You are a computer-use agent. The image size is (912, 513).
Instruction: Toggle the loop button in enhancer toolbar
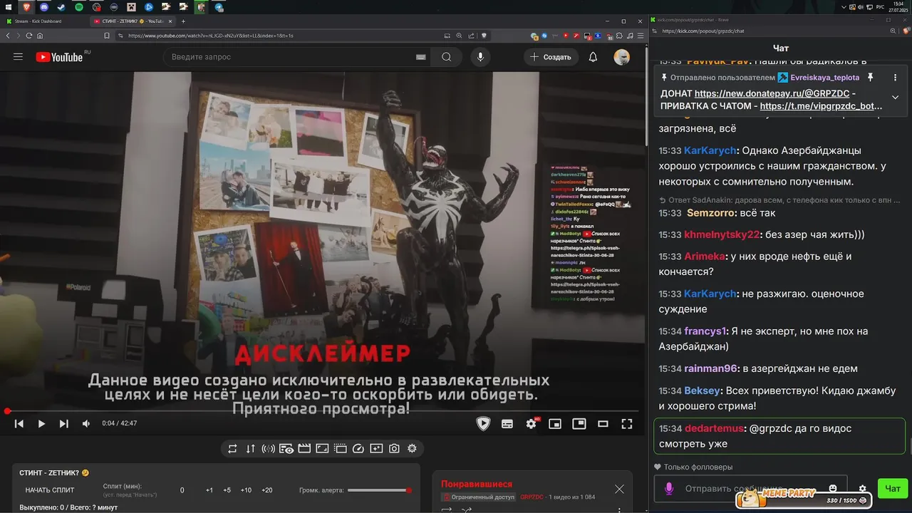point(232,448)
